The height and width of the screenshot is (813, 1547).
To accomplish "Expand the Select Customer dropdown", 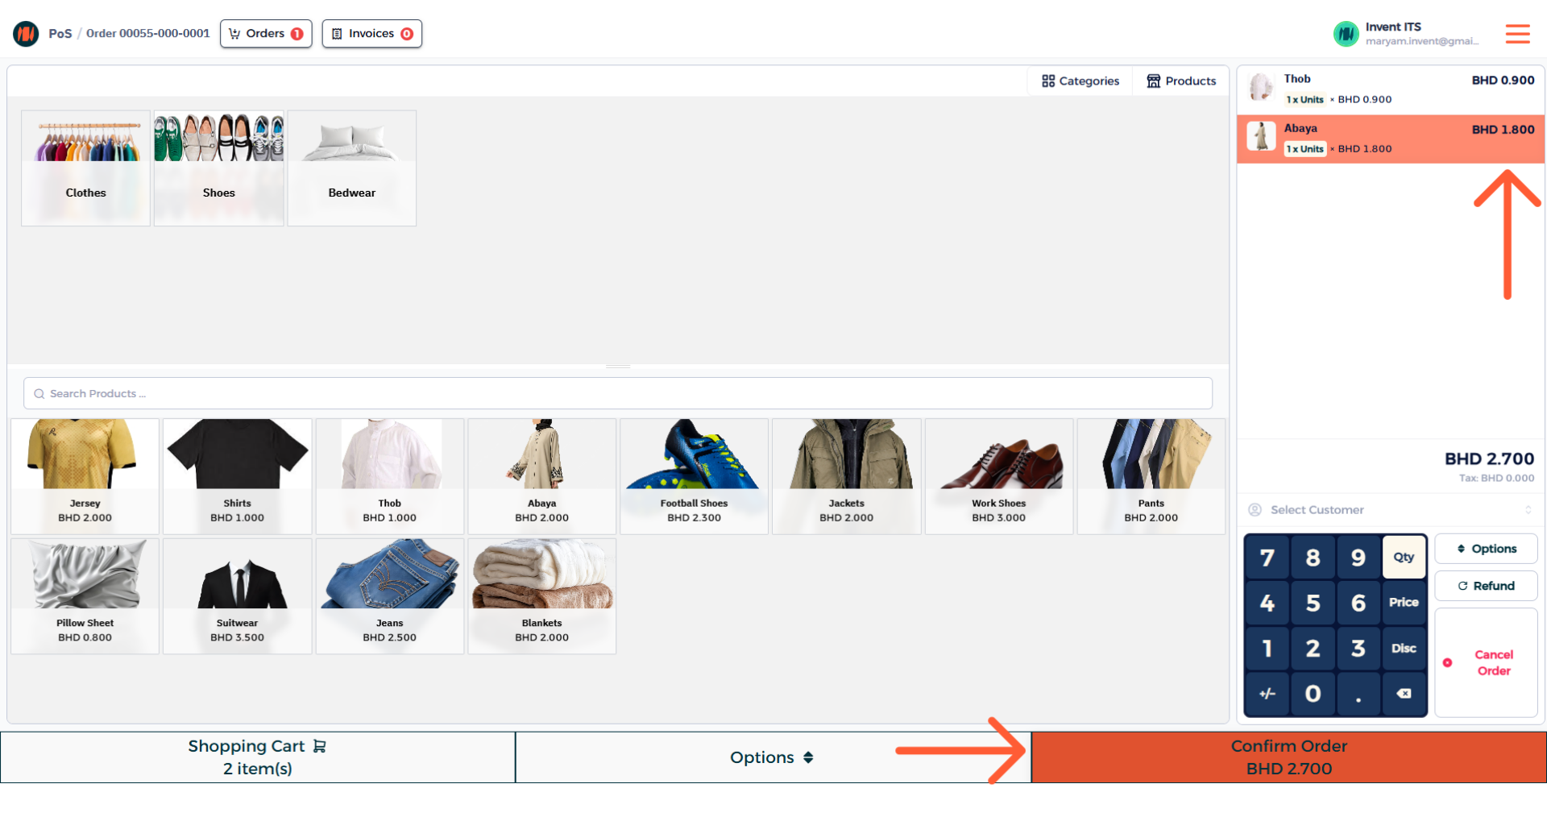I will click(x=1391, y=510).
